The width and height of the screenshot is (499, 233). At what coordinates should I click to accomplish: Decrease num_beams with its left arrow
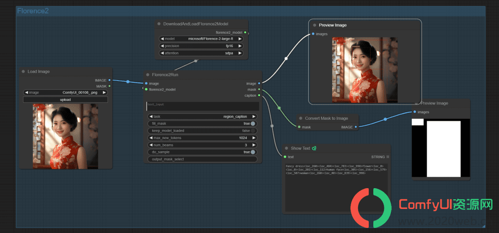point(151,145)
